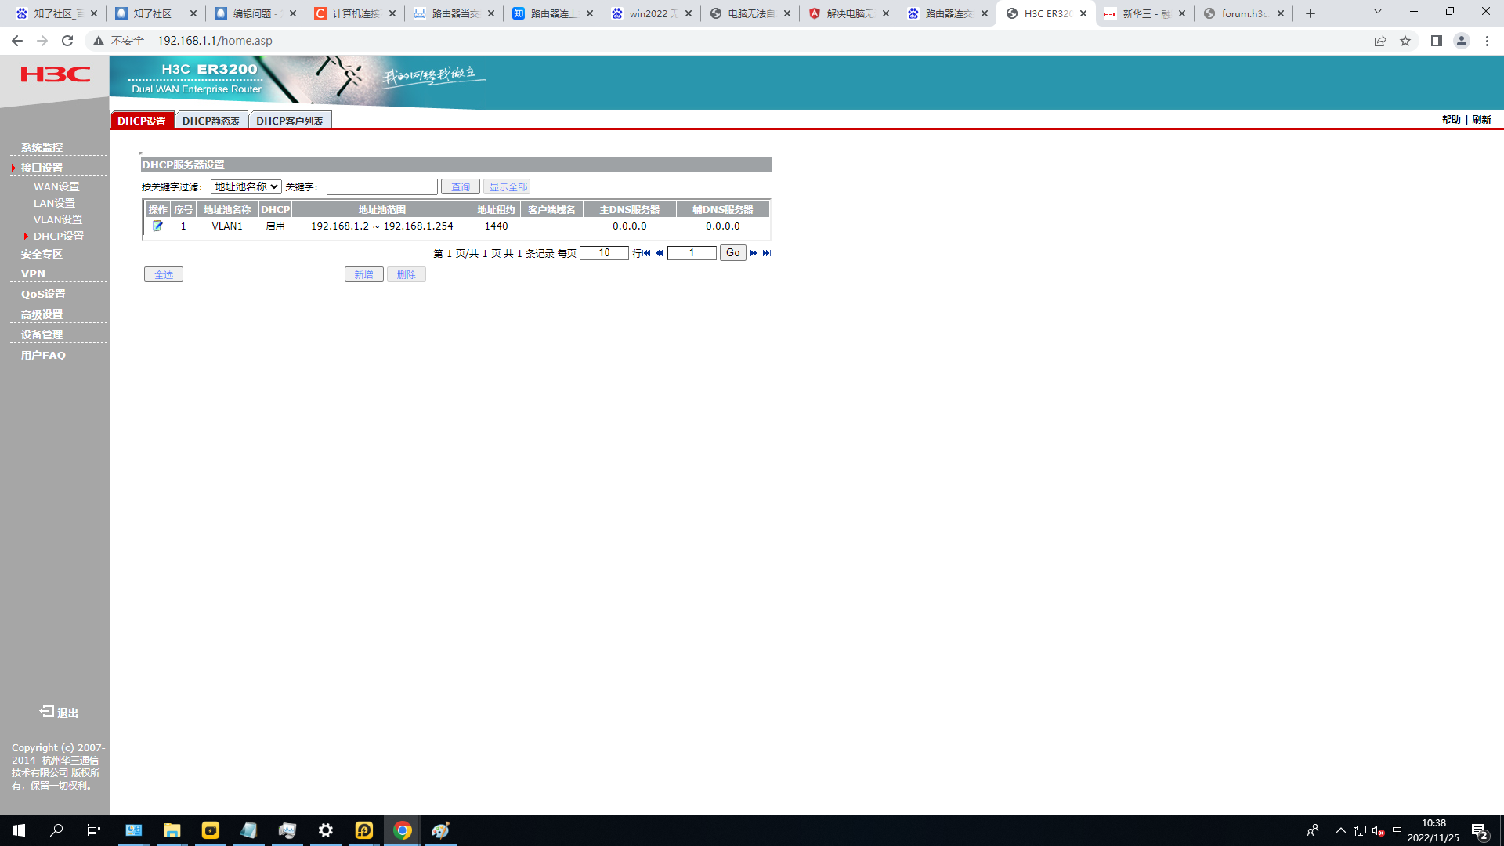Expand the 安全专区 sidebar section
The image size is (1504, 846).
(x=42, y=254)
